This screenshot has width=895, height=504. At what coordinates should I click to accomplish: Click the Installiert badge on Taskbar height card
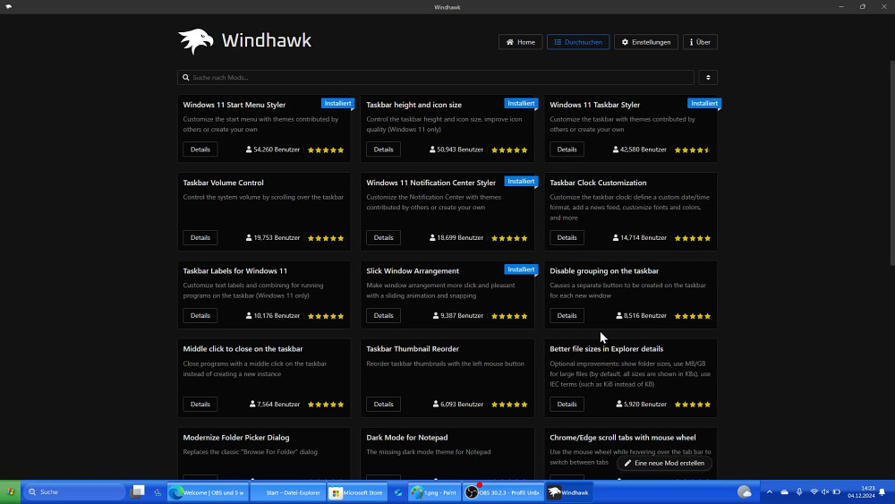pyautogui.click(x=521, y=103)
